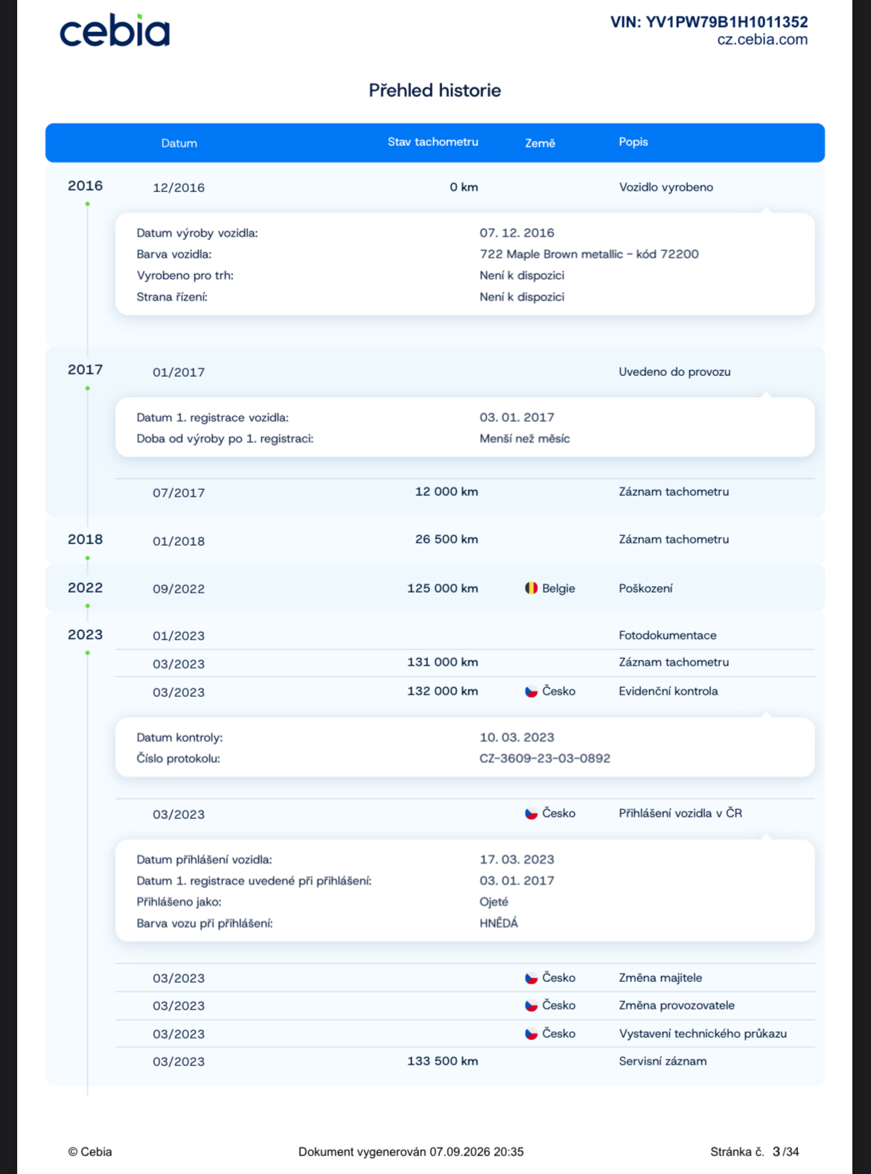
Task: Select the 2022 timeline year marker
Action: pyautogui.click(x=86, y=587)
